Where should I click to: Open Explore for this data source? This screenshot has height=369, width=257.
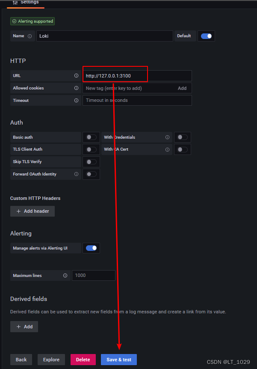[51, 360]
